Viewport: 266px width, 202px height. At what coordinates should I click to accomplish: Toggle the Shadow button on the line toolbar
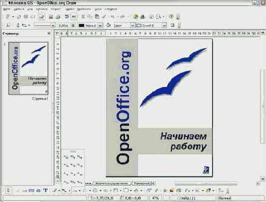click(x=172, y=25)
